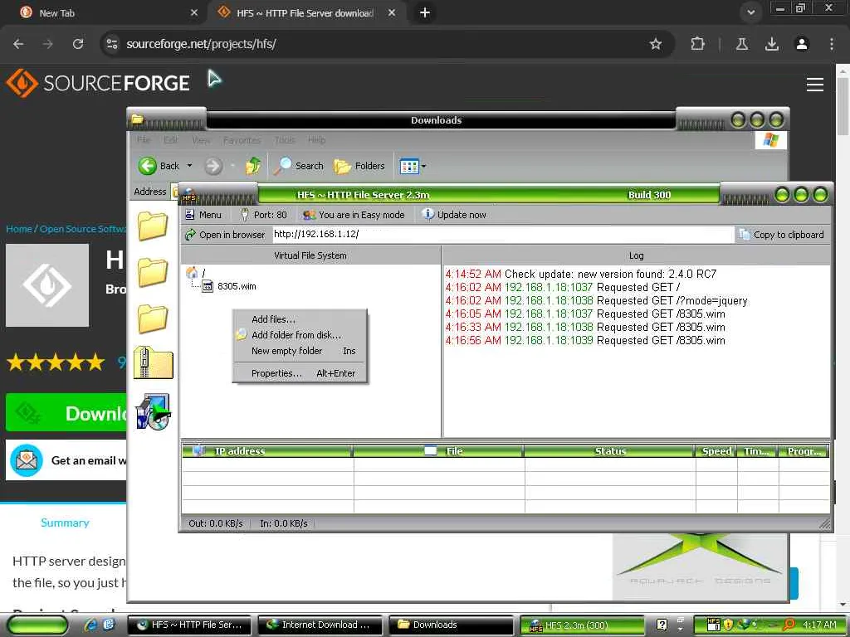The image size is (850, 637).
Task: Open a new browser tab with the plus button
Action: pos(425,12)
